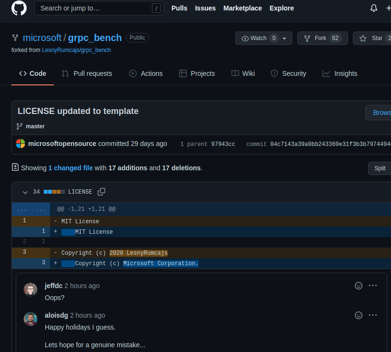Viewport: 391px width, 352px height.
Task: Click the Insights tab graph icon
Action: pos(326,73)
